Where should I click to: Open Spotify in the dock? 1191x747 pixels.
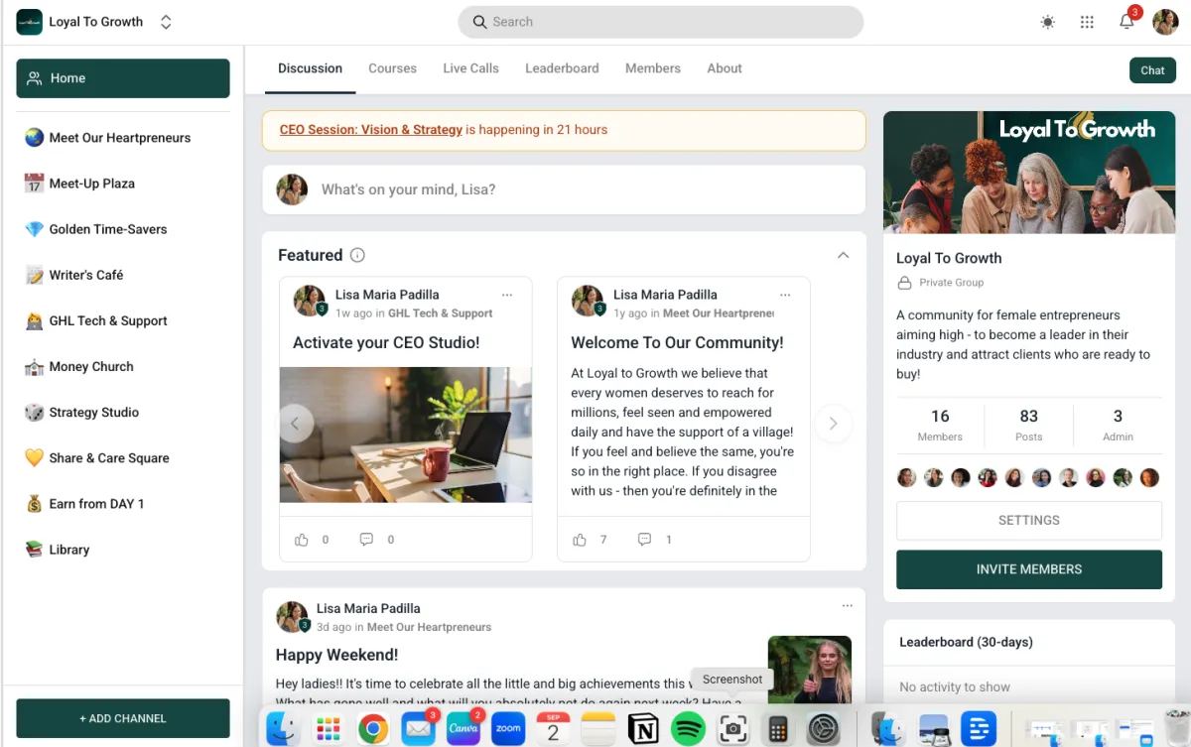[x=688, y=729]
